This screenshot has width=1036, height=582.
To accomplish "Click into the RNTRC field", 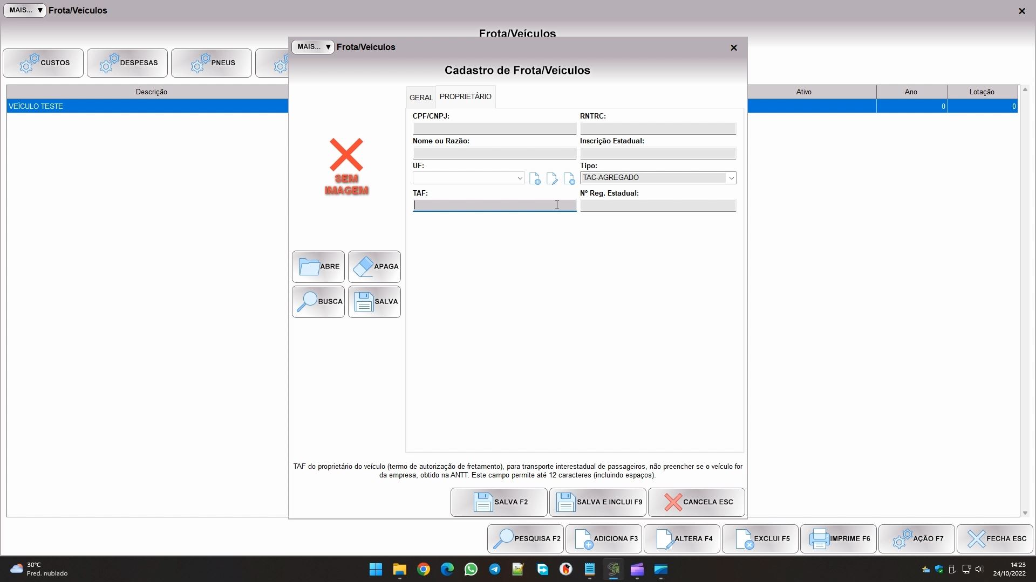I will [658, 128].
